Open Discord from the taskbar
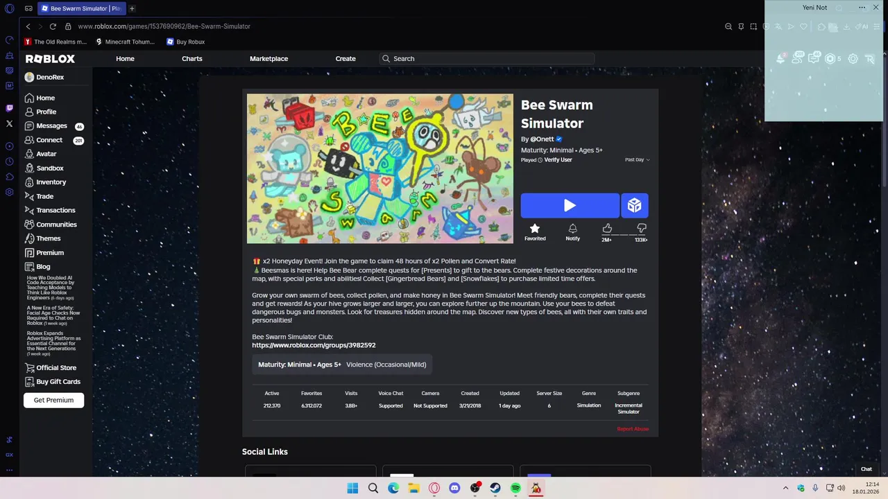 (454, 488)
